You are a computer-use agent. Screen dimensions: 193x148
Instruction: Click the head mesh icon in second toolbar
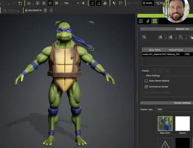[x=51, y=11]
